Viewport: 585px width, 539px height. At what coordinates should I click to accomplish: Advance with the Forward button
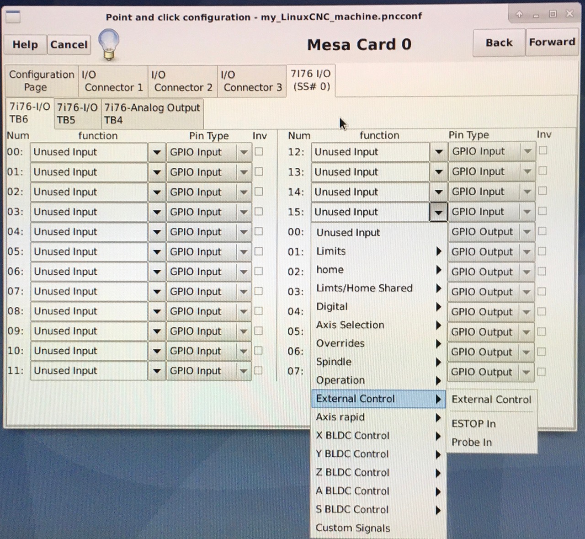pyautogui.click(x=552, y=43)
